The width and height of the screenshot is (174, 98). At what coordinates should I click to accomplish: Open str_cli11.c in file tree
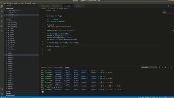coord(22,36)
